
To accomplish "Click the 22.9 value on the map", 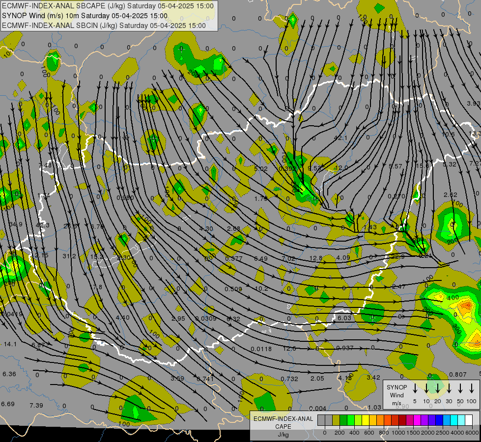I will coord(398,256).
